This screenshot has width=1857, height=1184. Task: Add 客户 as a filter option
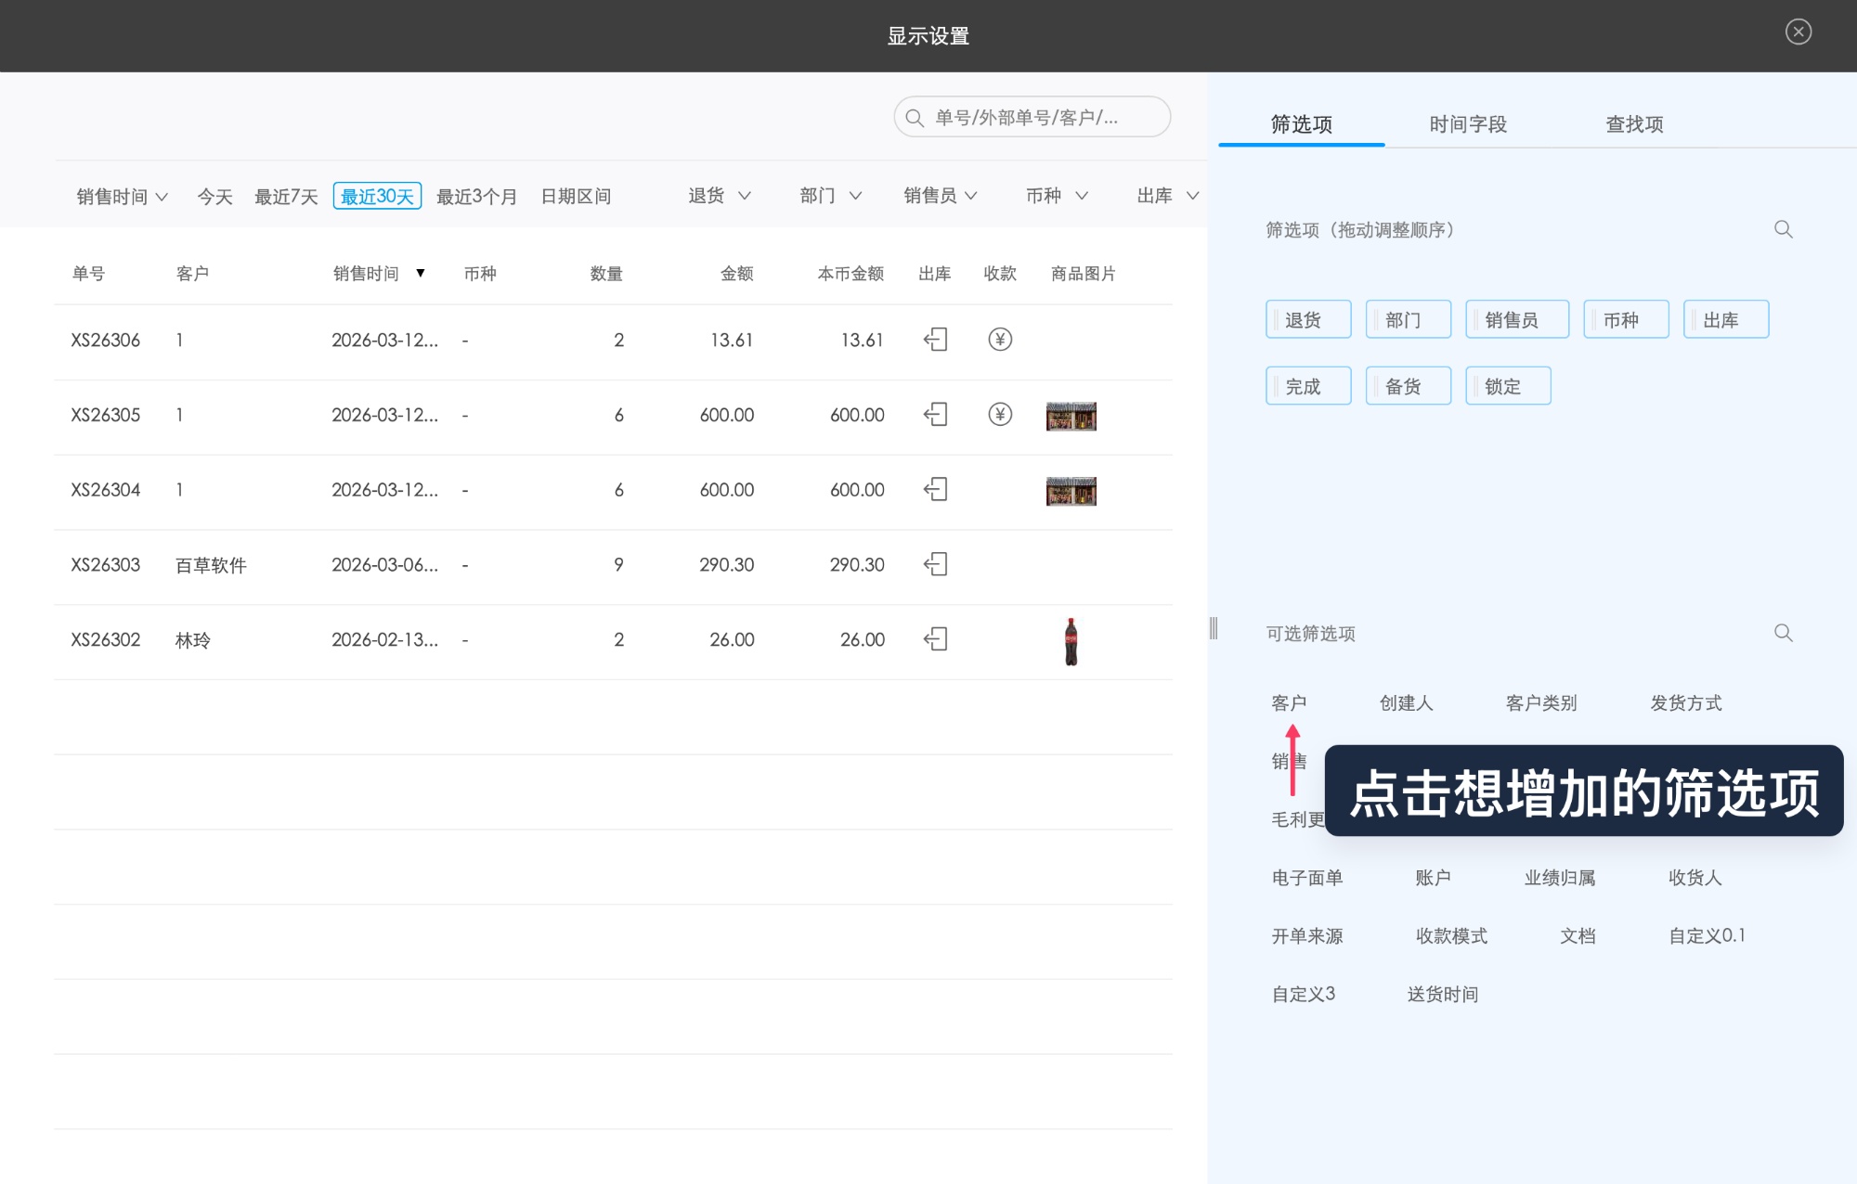1289,702
